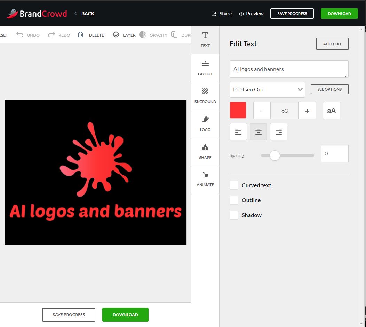Open the LOGO tab
The height and width of the screenshot is (327, 366).
pyautogui.click(x=205, y=124)
